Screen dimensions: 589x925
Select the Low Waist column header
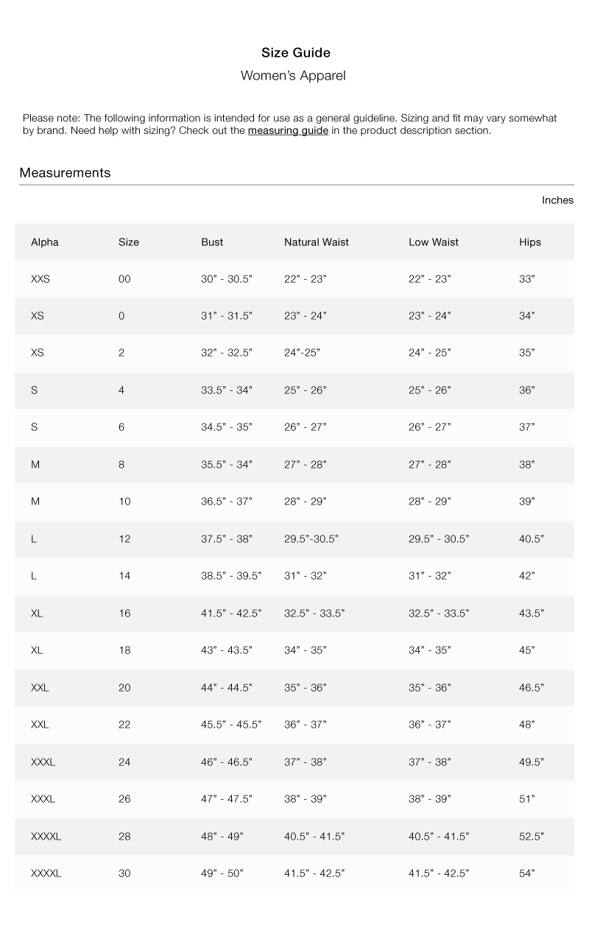pyautogui.click(x=434, y=242)
